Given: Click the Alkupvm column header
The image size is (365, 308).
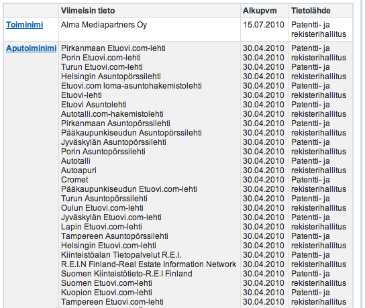Looking at the screenshot, I should pos(260,11).
